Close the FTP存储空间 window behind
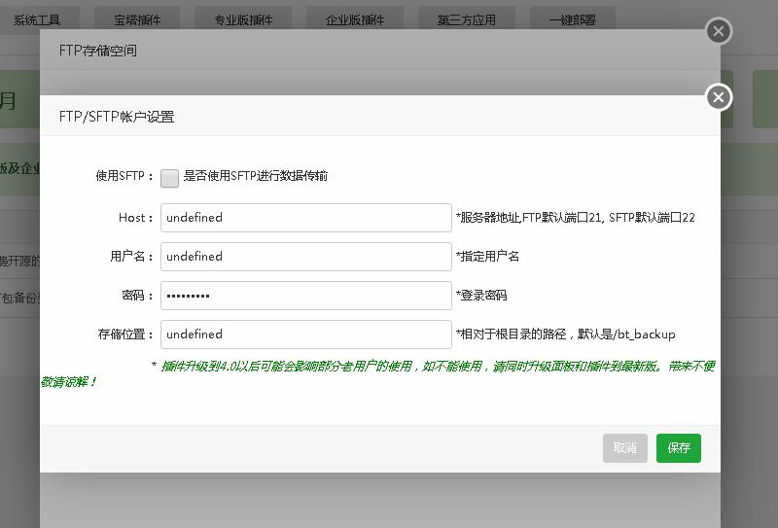Viewport: 778px width, 528px height. click(x=719, y=31)
